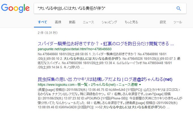Viewport: 193px width, 114px height.
Task: Open the 昆虫採集の思い出 result title
Action: coord(105,79)
